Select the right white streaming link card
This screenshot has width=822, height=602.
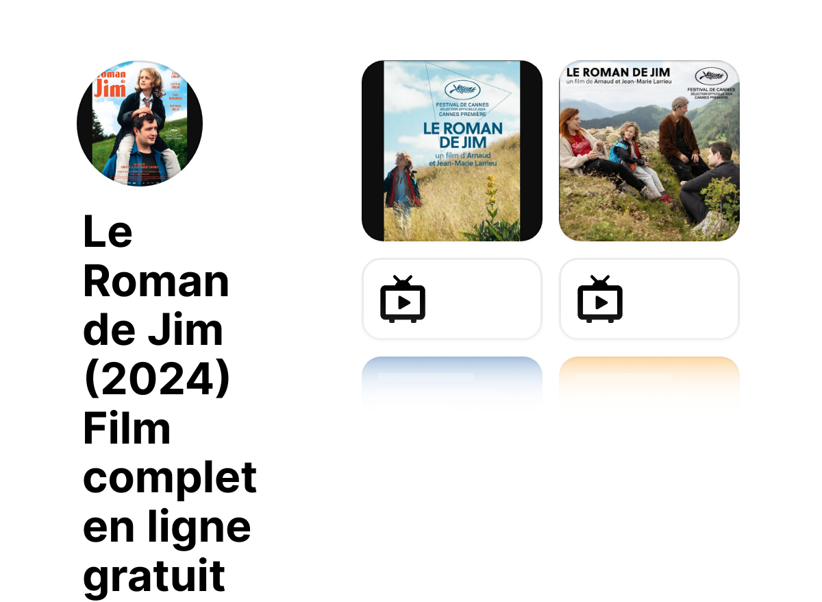pos(649,299)
